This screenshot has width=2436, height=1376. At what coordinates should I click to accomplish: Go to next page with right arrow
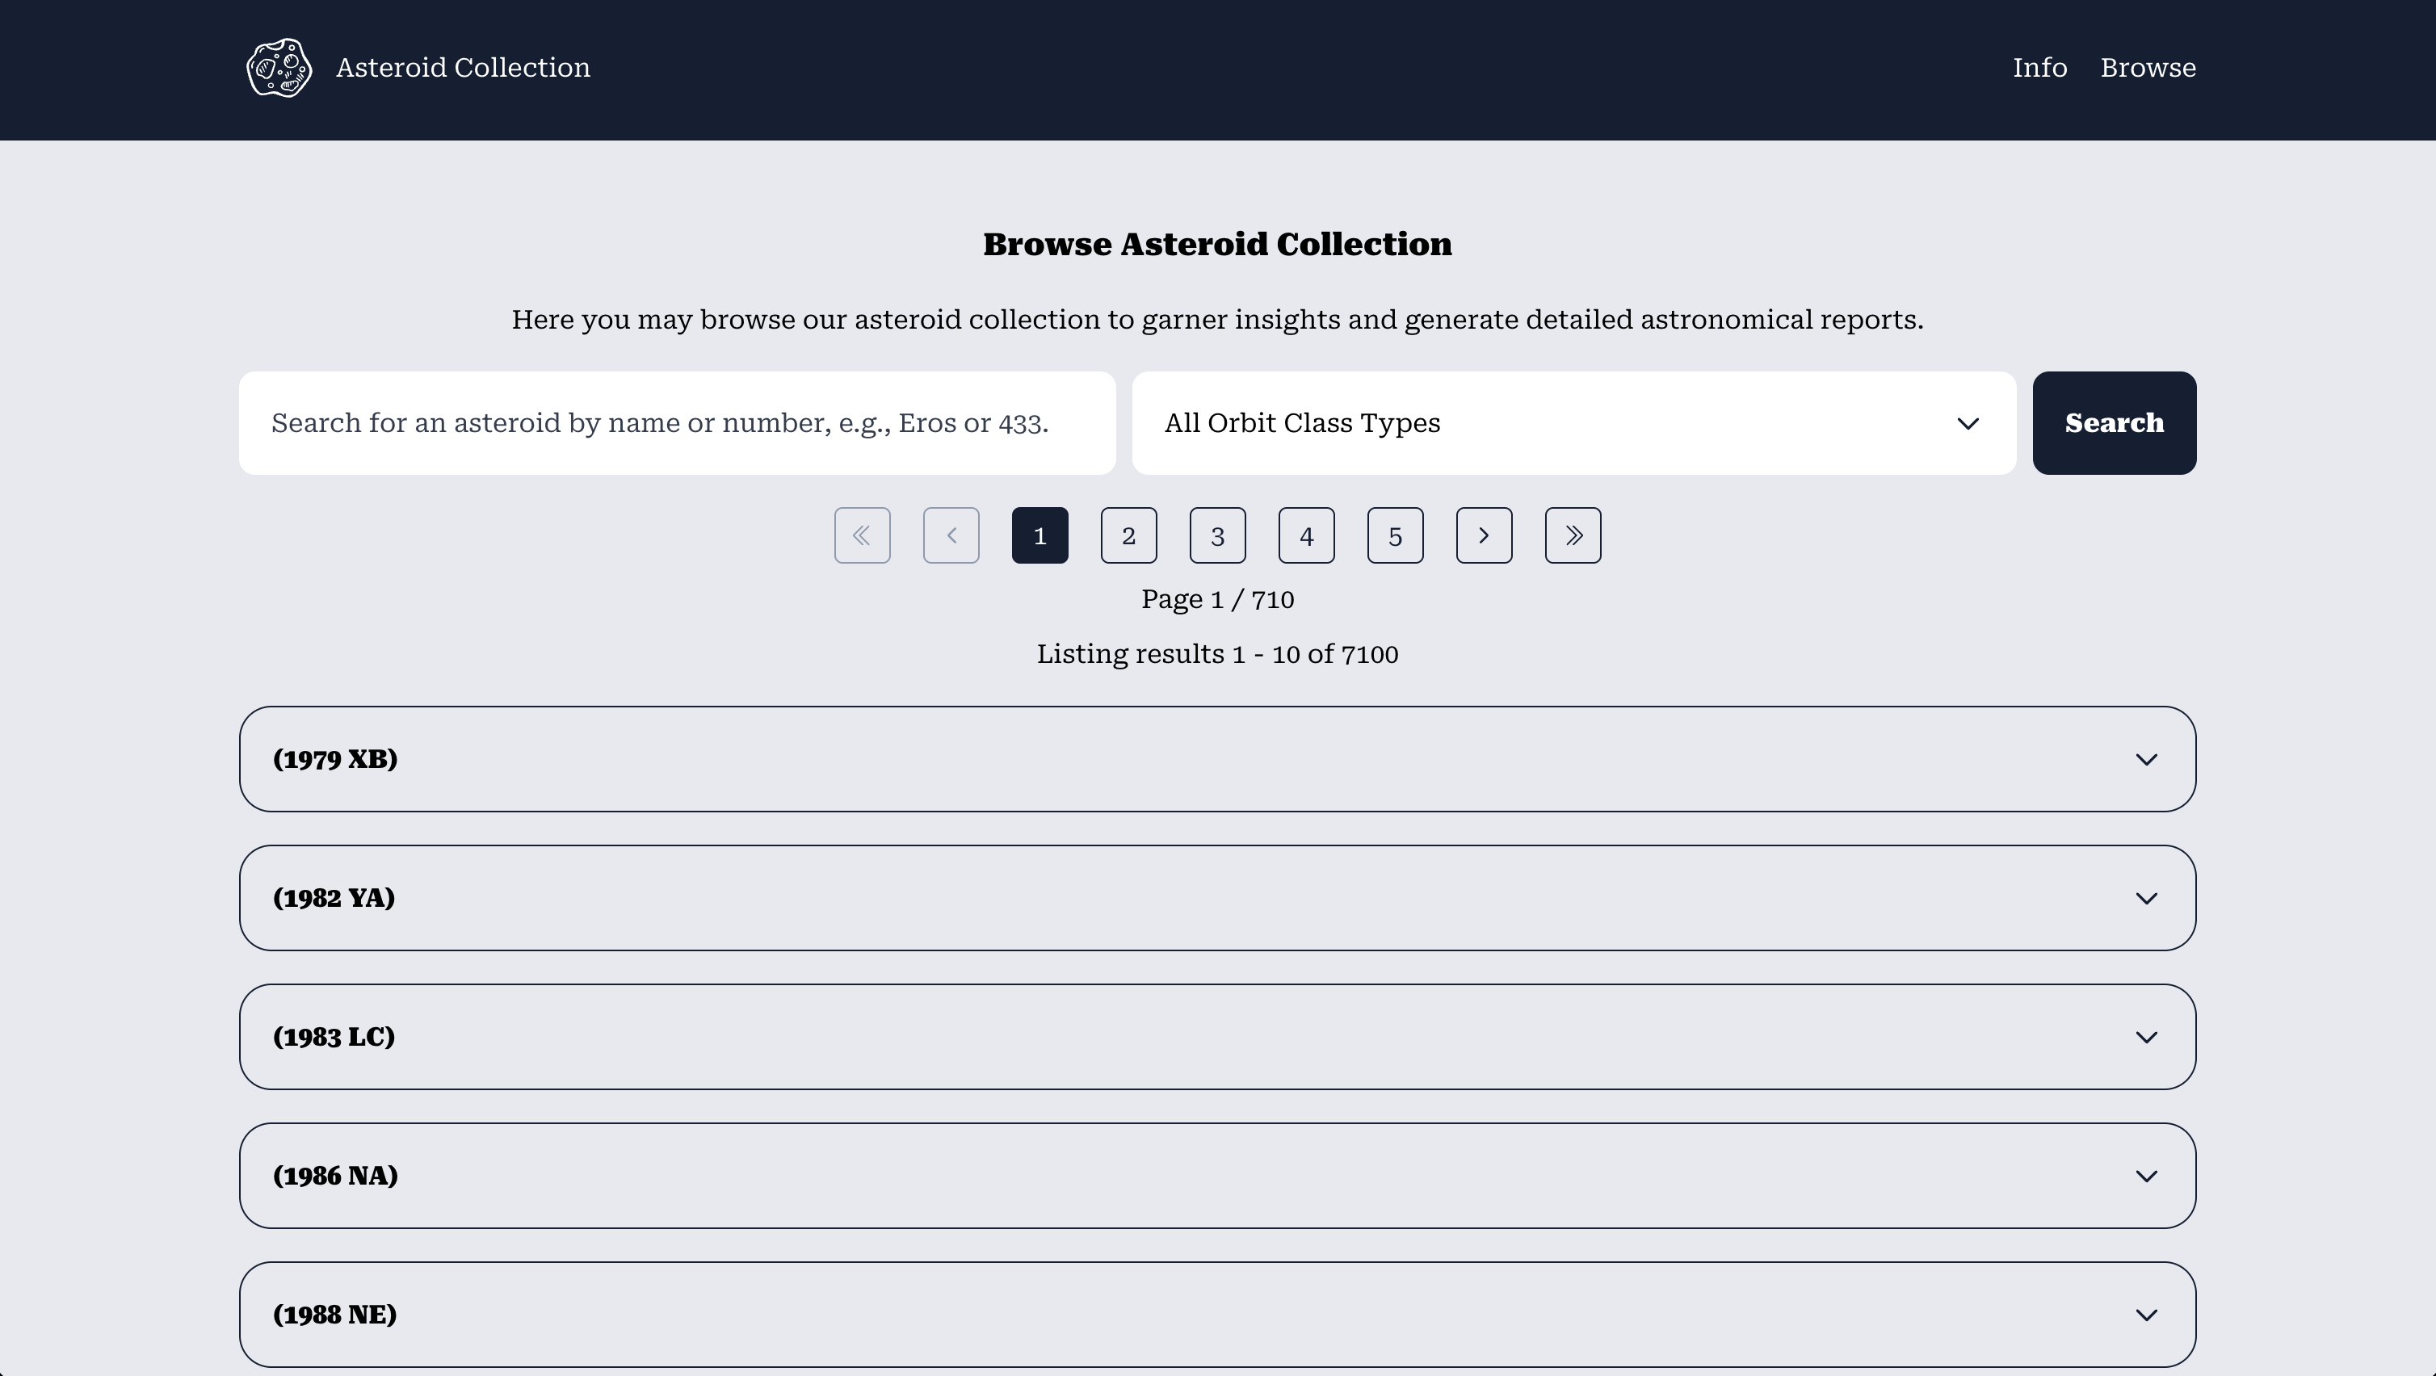[1484, 535]
